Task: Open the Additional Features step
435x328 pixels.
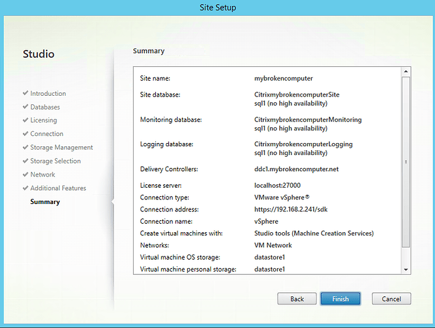Action: tap(58, 188)
